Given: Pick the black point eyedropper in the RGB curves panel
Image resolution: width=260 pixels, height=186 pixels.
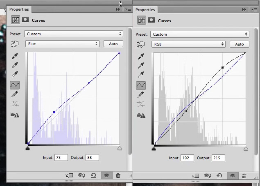Looking at the screenshot, I should coord(141,57).
